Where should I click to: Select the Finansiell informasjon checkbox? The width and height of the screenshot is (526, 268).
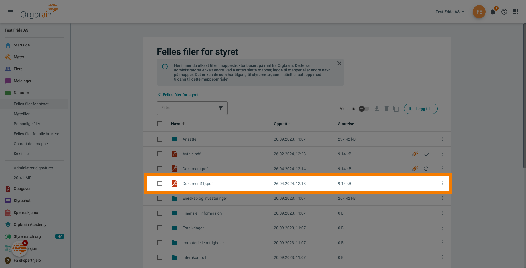pos(160,213)
